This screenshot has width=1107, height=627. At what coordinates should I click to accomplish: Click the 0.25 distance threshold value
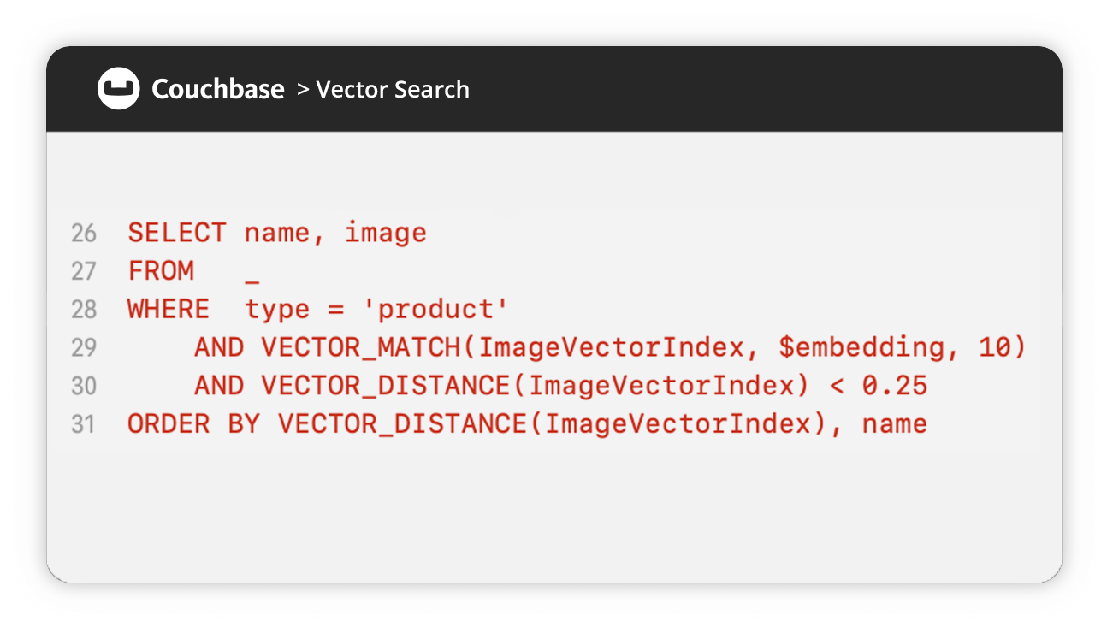(895, 386)
